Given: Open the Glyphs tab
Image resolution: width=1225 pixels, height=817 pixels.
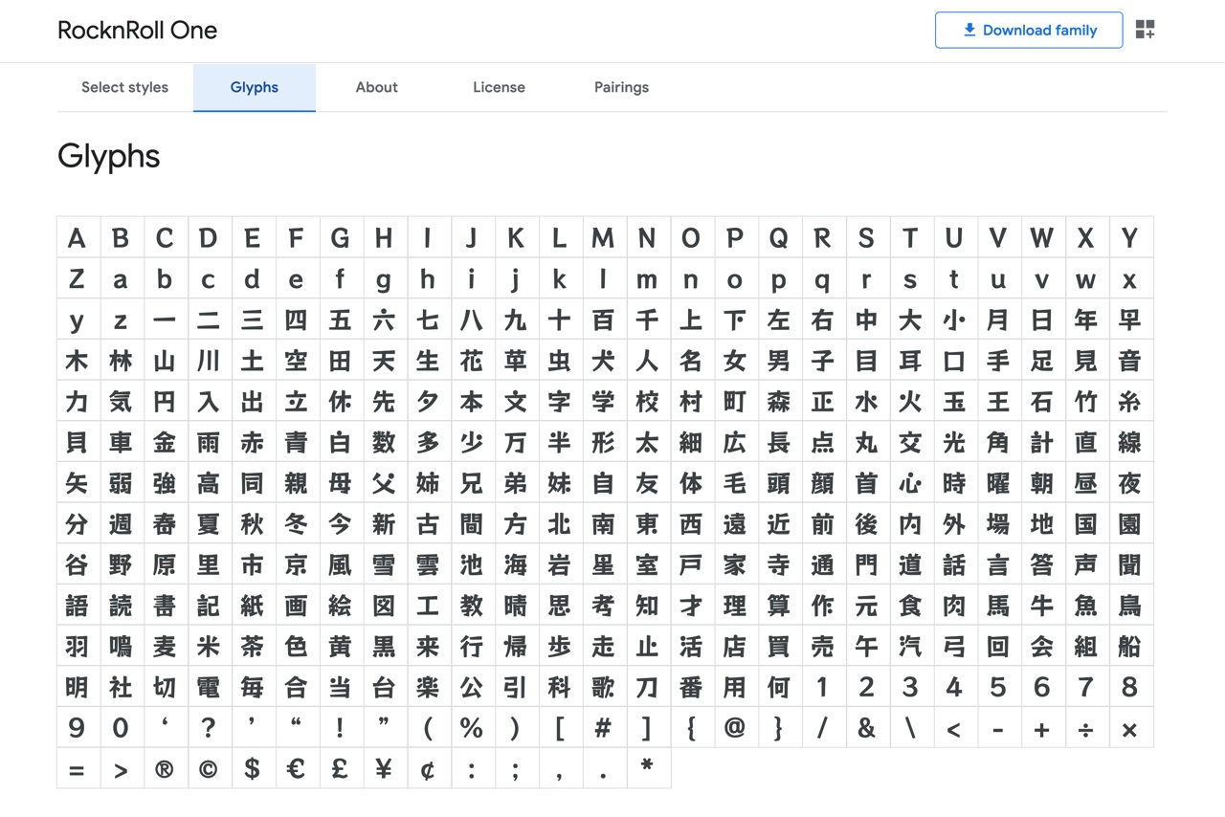Looking at the screenshot, I should click(255, 87).
